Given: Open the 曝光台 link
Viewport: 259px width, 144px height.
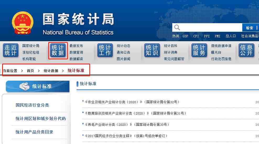Looking at the screenshot, I should [x=216, y=52].
